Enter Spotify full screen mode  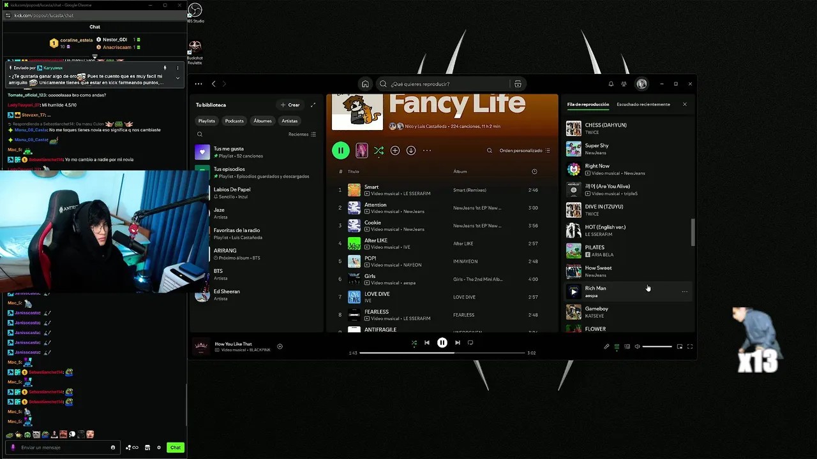coord(690,346)
